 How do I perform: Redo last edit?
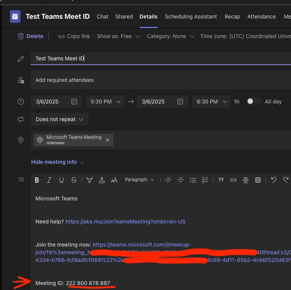(x=286, y=180)
